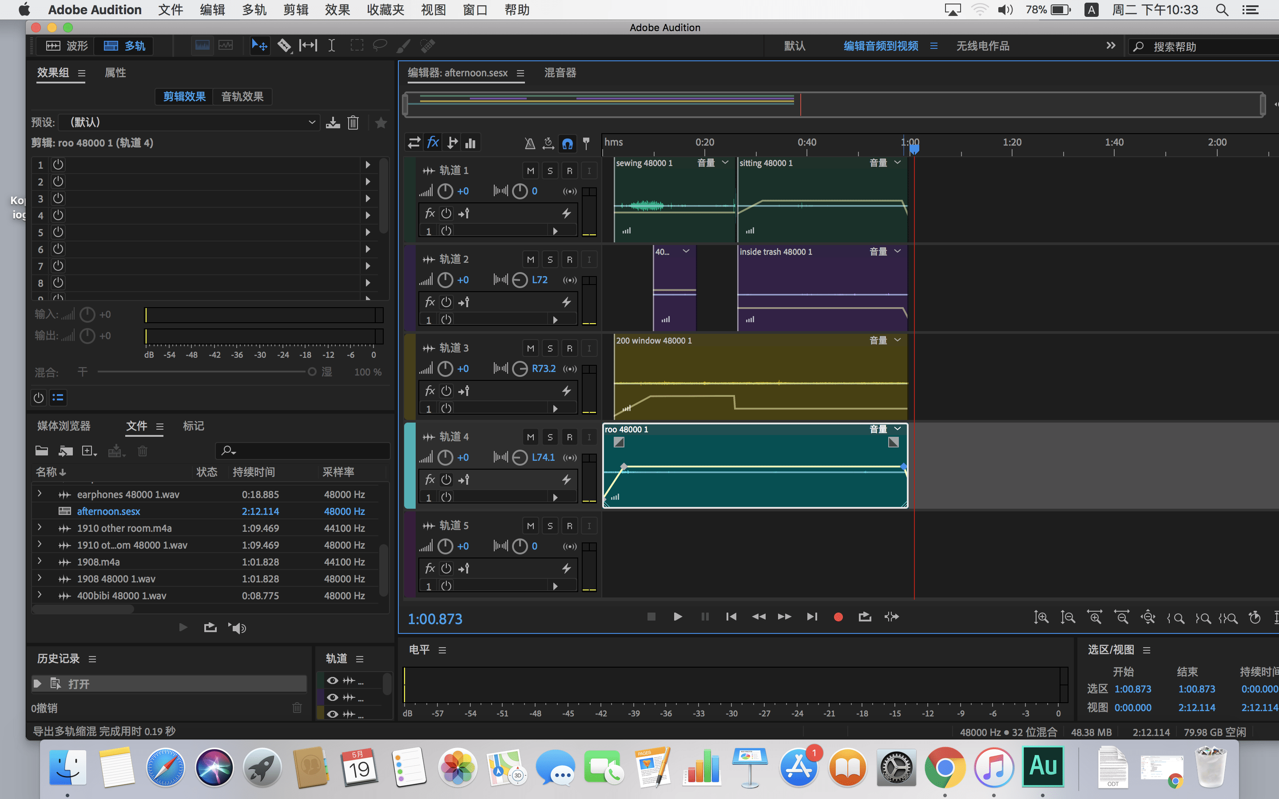1279x799 pixels.
Task: Switch to 混音器 tab
Action: [x=560, y=72]
